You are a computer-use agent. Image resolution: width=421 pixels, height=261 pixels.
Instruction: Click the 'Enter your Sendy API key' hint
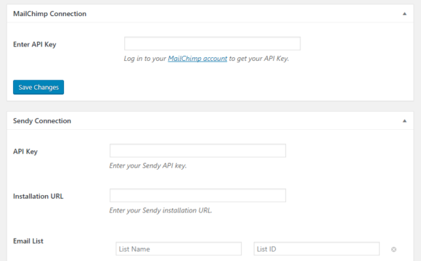(147, 166)
